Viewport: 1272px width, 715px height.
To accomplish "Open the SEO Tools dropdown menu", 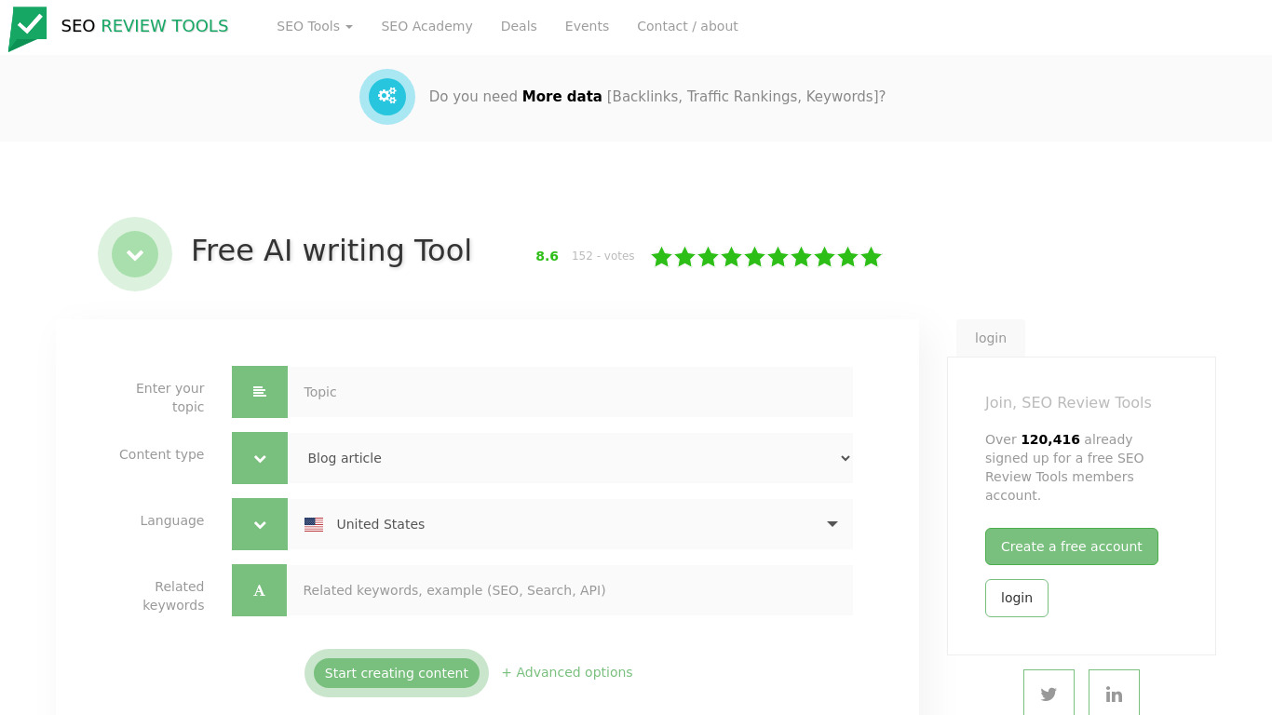I will [314, 26].
